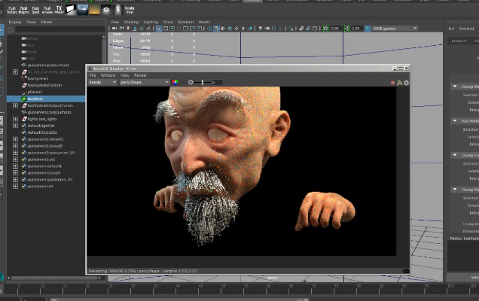Open the Lighting menu in viewport panel

[x=151, y=22]
